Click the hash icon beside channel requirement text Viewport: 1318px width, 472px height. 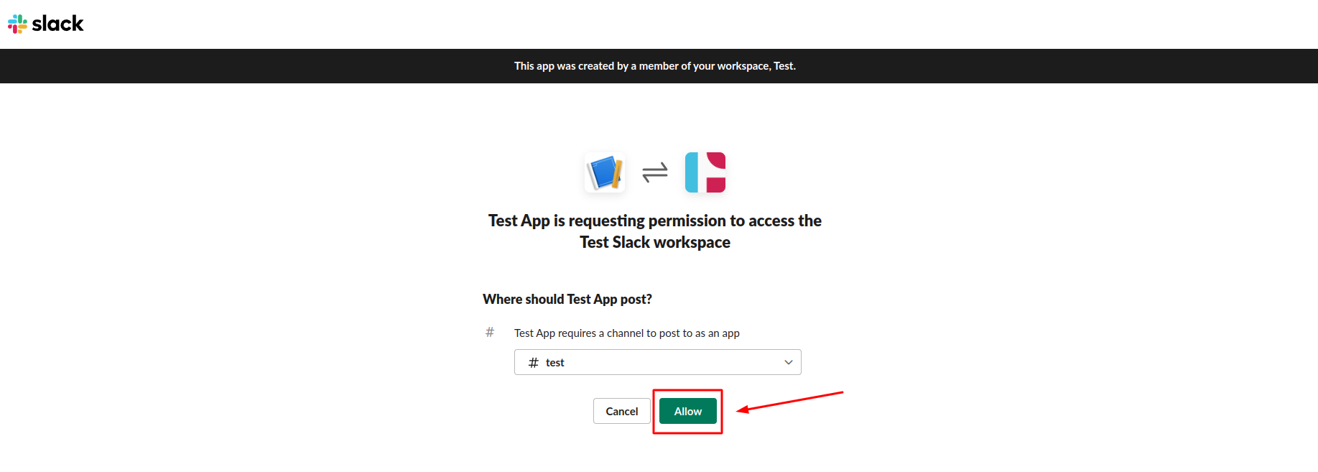(490, 332)
